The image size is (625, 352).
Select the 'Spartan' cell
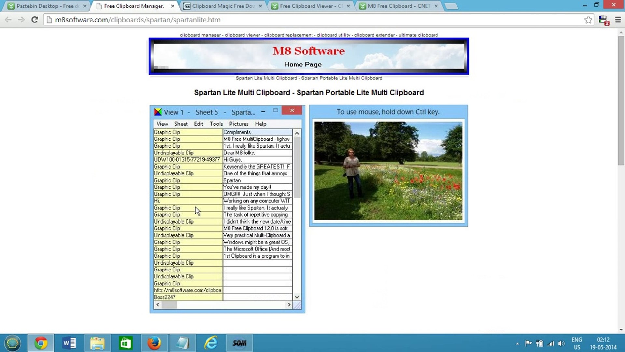click(x=257, y=180)
